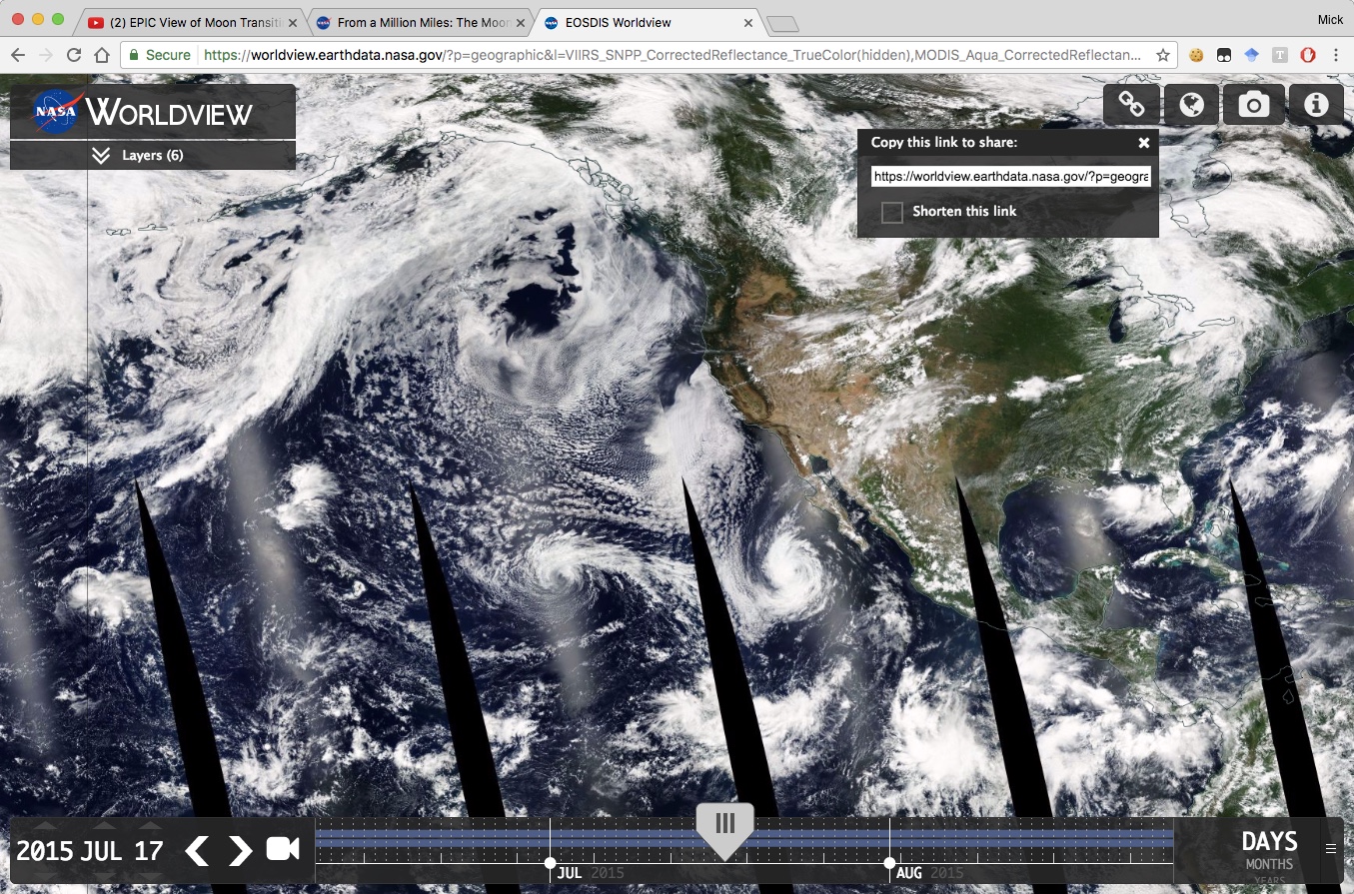Switch to From a Million Miles tab

point(418,22)
